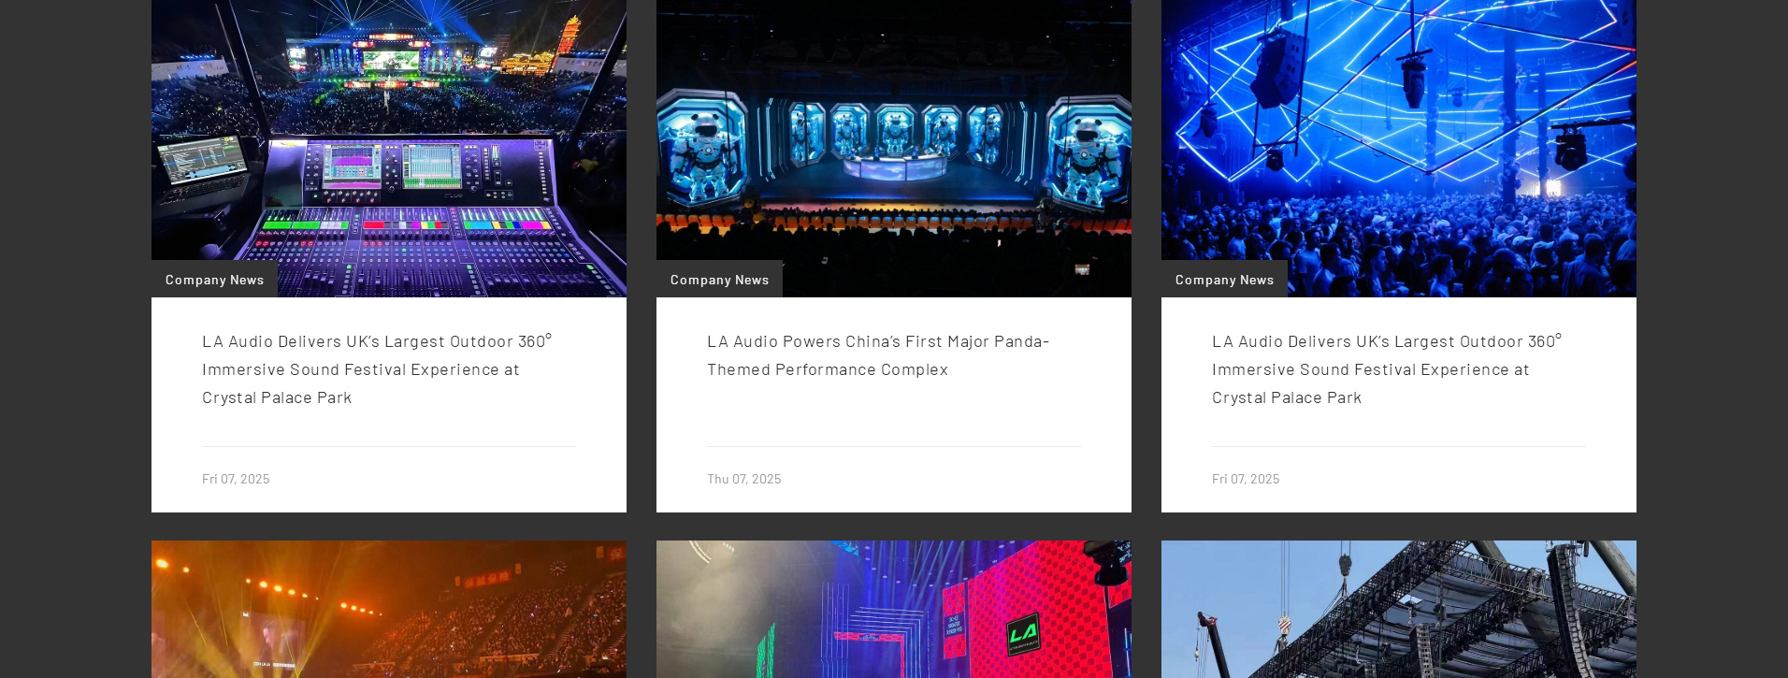Select Company News tag on blue laser image
This screenshot has width=1788, height=678.
1224,279
